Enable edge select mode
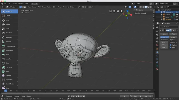The image size is (179, 100). [23, 7]
